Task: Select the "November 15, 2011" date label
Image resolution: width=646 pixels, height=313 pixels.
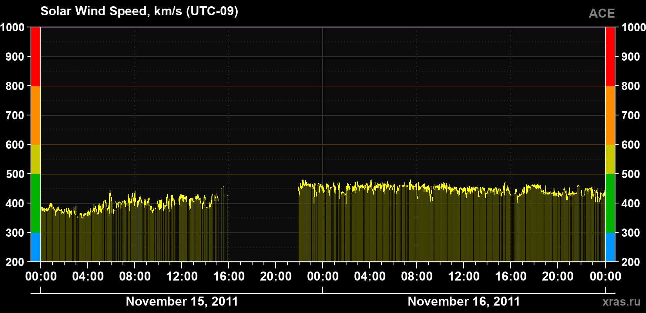Action: point(182,301)
